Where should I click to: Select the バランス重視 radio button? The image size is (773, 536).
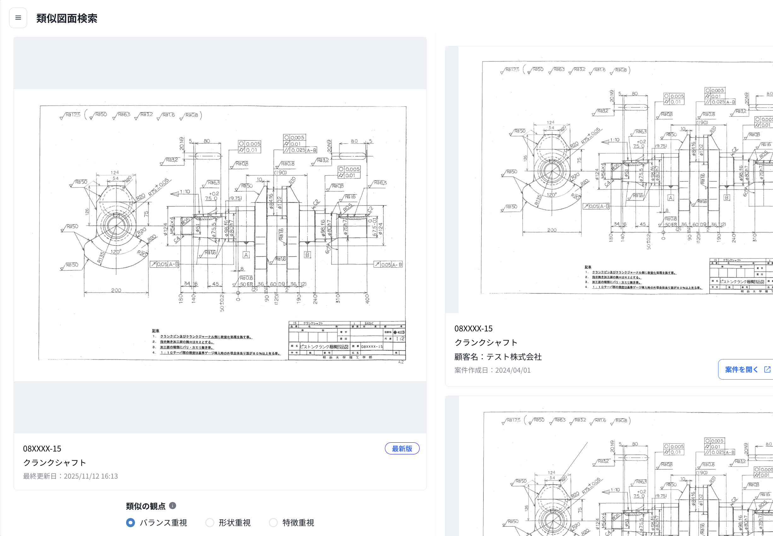click(130, 522)
